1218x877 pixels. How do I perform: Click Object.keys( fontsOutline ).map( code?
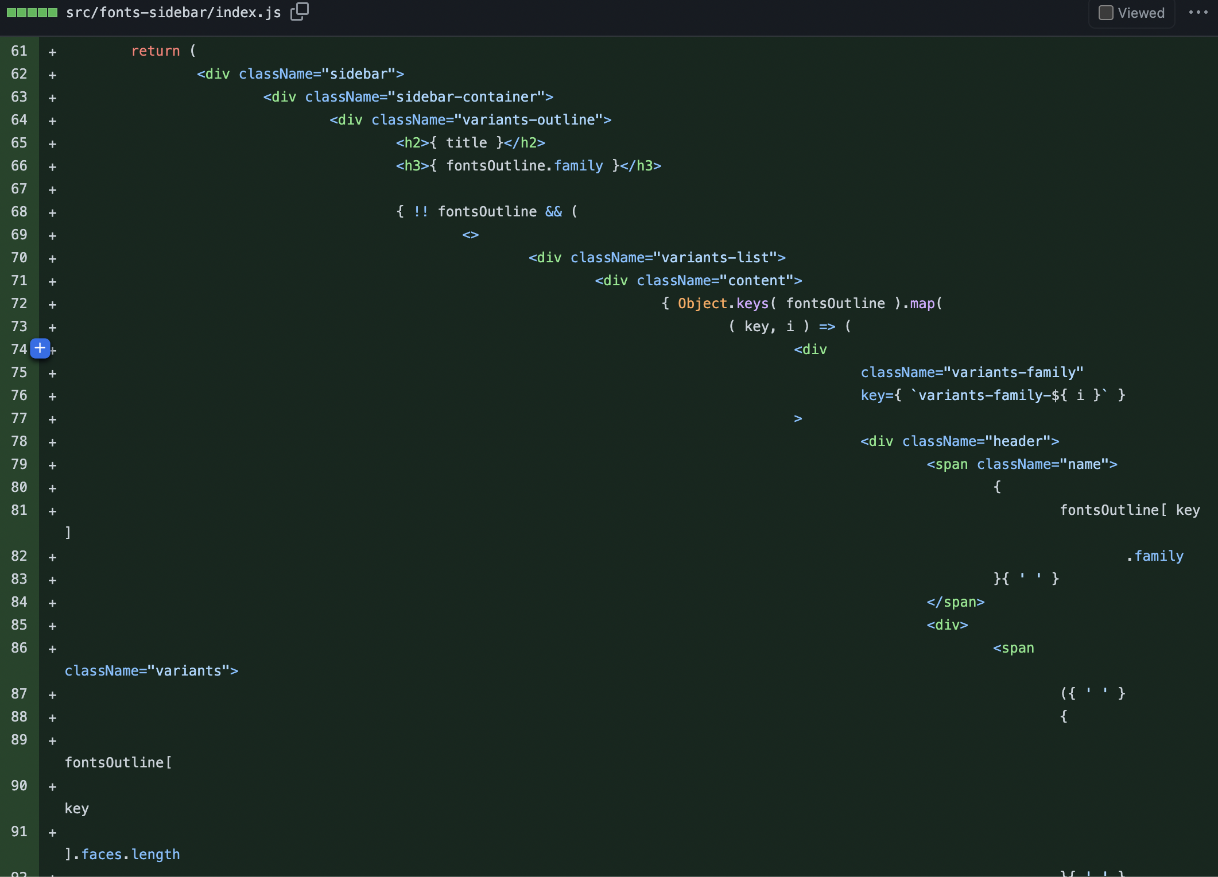pos(810,304)
